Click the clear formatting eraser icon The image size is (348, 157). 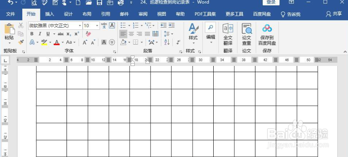pos(88,34)
